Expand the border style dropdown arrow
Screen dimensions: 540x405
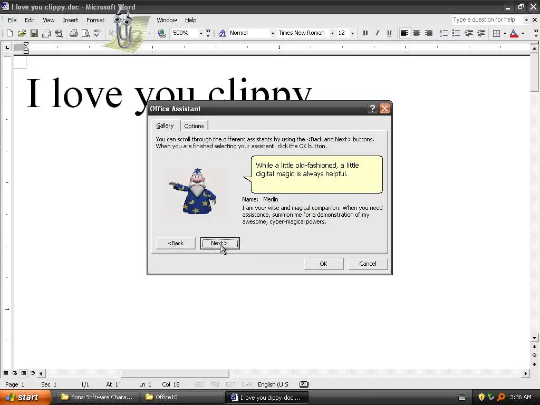(x=505, y=33)
